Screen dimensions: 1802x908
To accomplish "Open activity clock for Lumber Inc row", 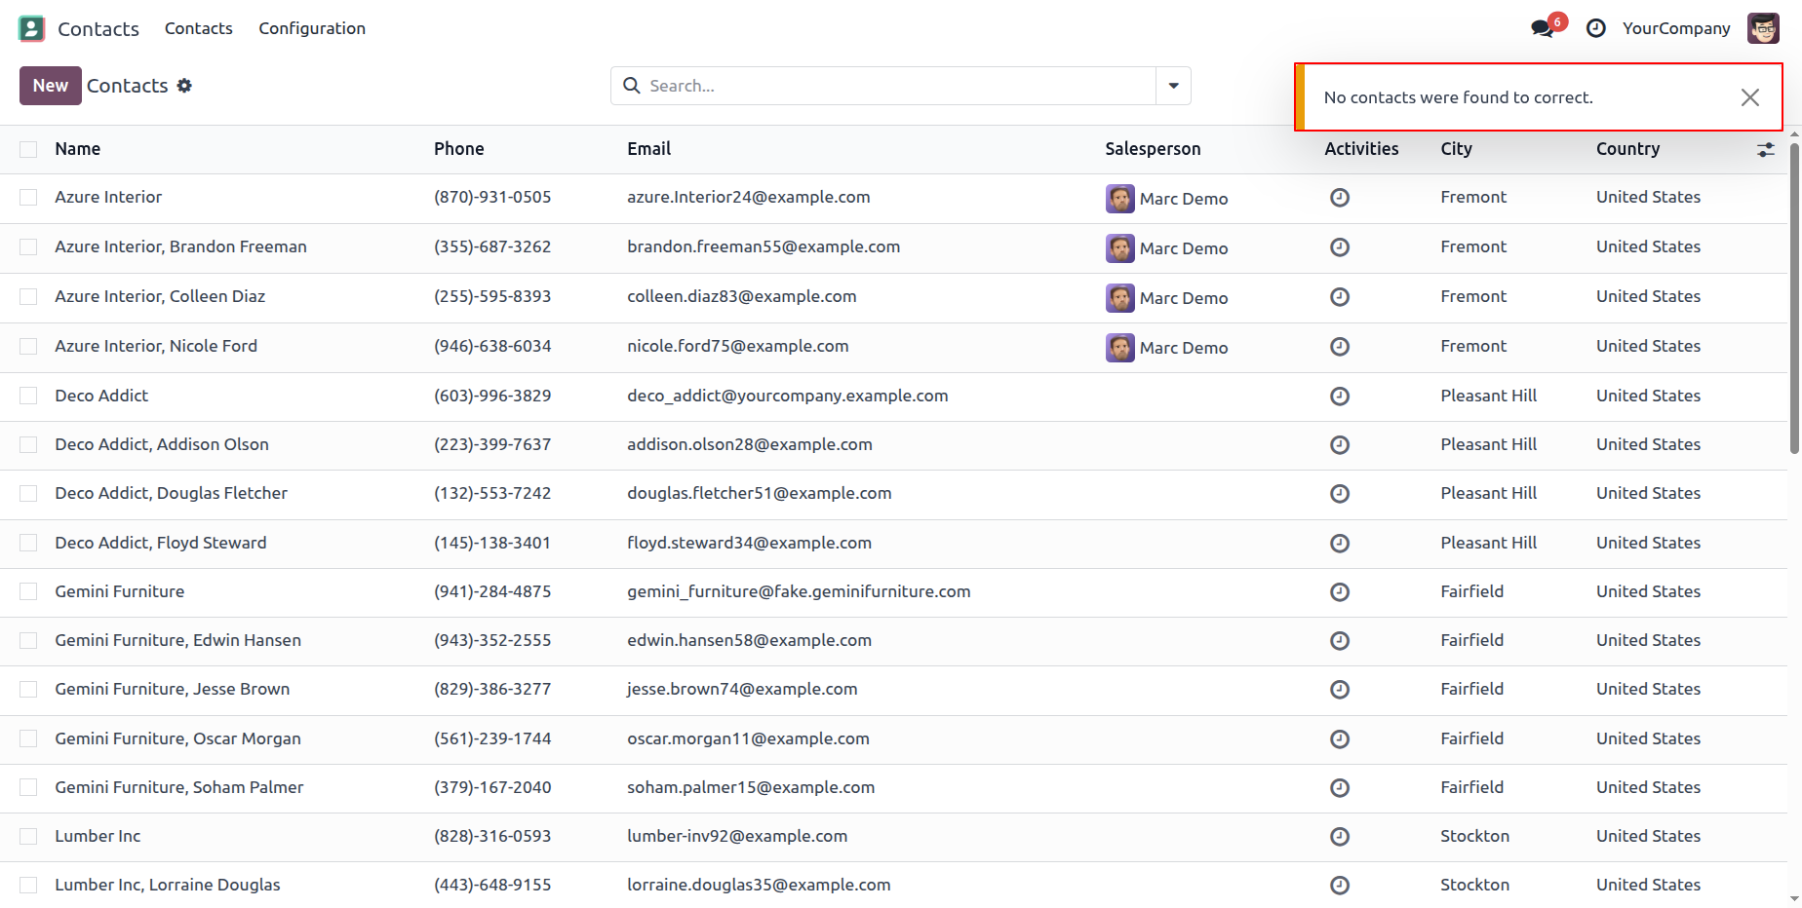I will click(x=1340, y=837).
